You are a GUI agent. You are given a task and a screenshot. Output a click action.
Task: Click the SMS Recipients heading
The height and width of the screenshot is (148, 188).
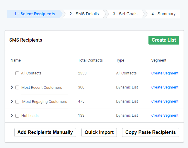coord(26,40)
